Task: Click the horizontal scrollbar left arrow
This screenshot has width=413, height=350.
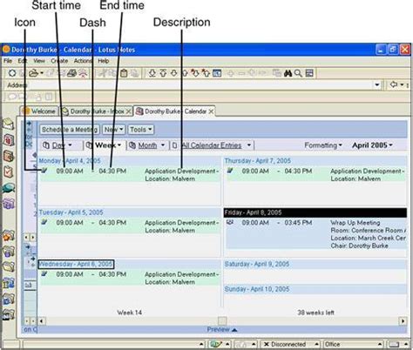Action: click(x=42, y=321)
